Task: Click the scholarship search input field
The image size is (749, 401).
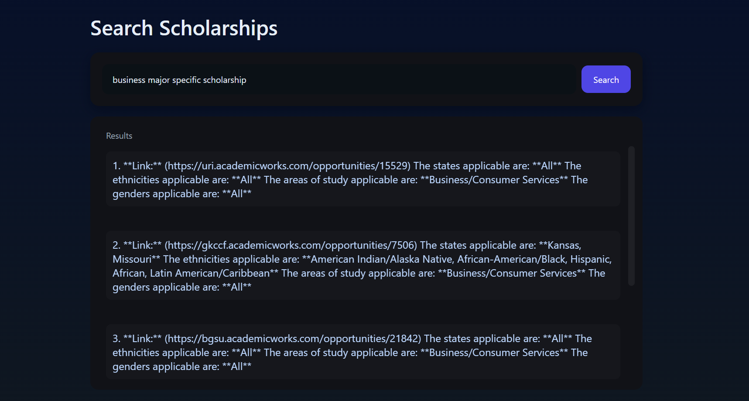Action: point(339,80)
